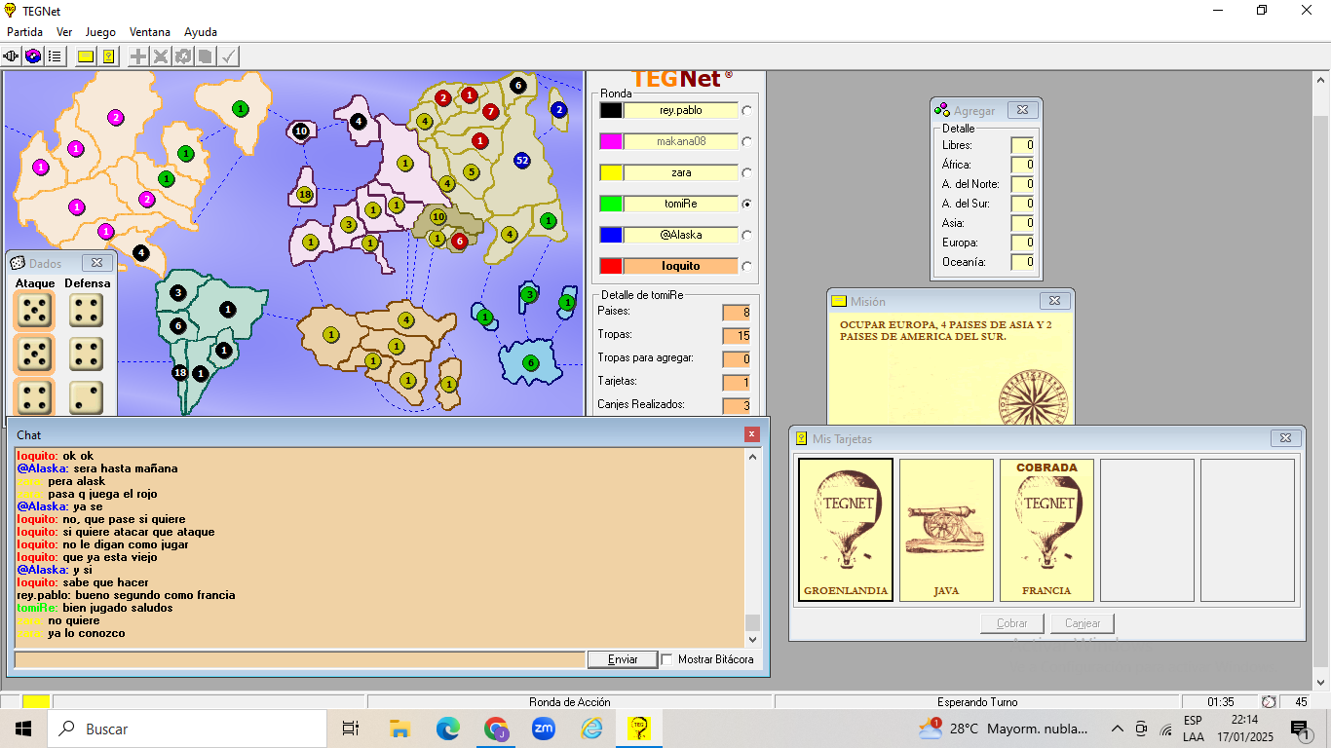Click the crossed swords attack toolbar icon
Viewport: 1331px width, 748px height.
161,56
